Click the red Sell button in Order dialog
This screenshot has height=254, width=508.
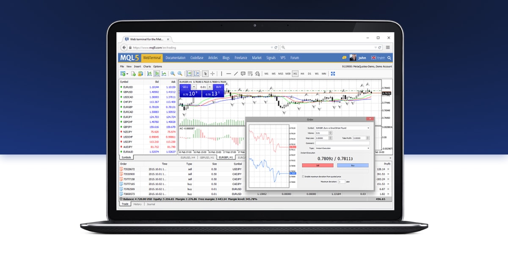tap(317, 165)
